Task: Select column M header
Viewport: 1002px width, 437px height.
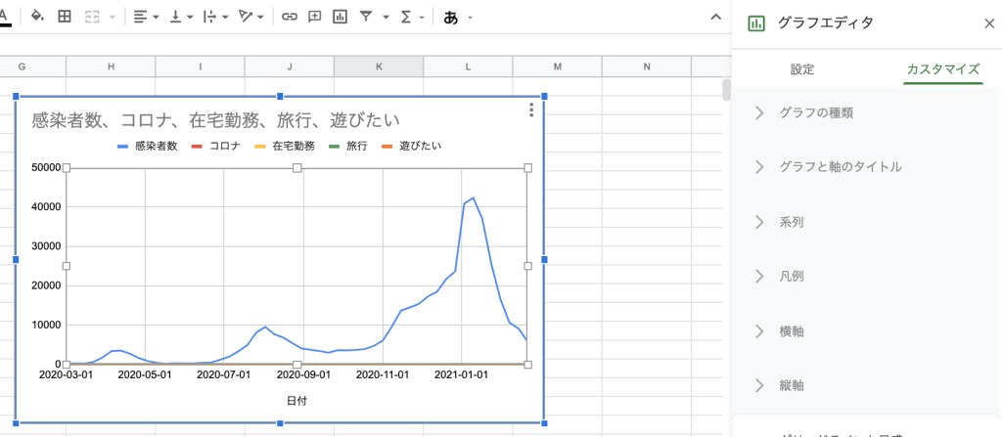Action: (x=558, y=66)
